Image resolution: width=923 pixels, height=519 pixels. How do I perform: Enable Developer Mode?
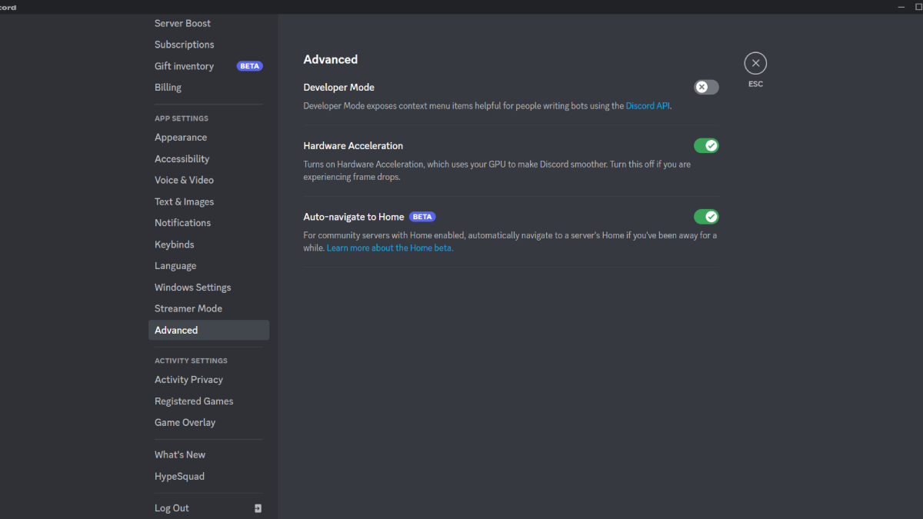(705, 87)
